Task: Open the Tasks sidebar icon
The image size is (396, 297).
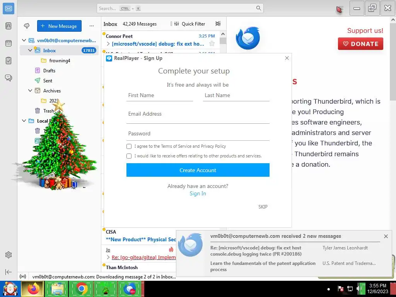Action: (9, 61)
